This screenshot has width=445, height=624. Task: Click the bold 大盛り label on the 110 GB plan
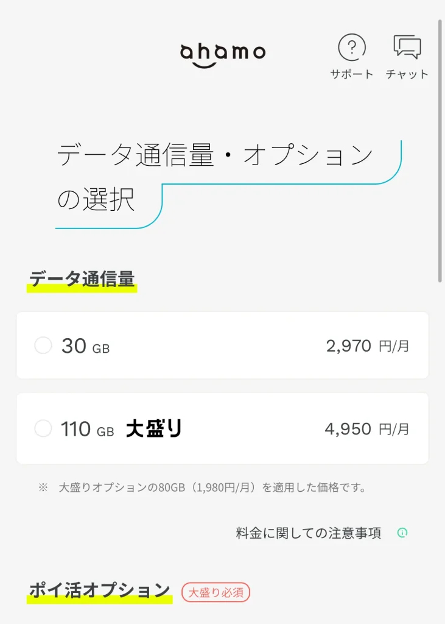tap(154, 429)
